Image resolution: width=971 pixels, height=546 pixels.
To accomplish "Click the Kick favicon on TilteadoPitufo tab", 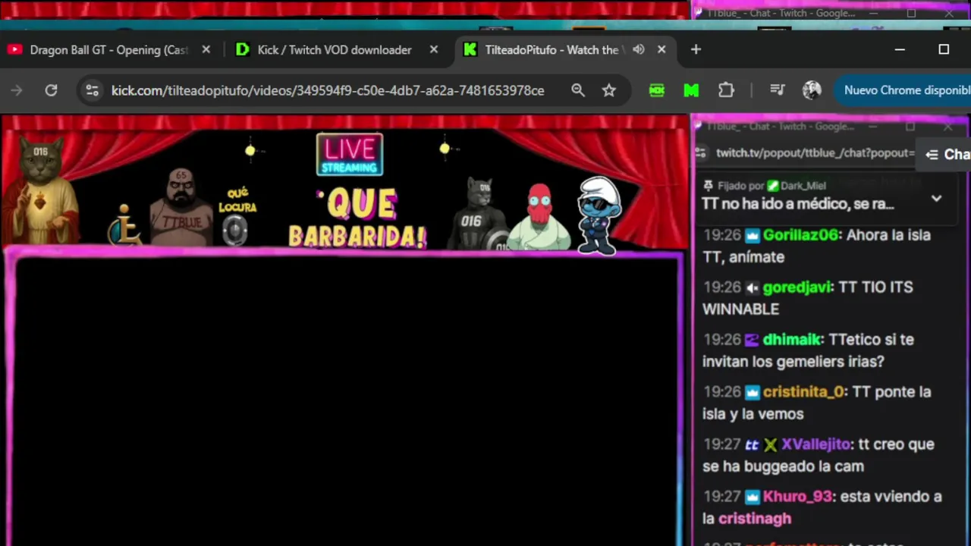I will point(470,49).
